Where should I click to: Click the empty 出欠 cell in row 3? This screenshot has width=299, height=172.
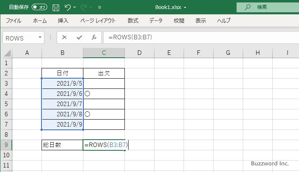point(104,84)
